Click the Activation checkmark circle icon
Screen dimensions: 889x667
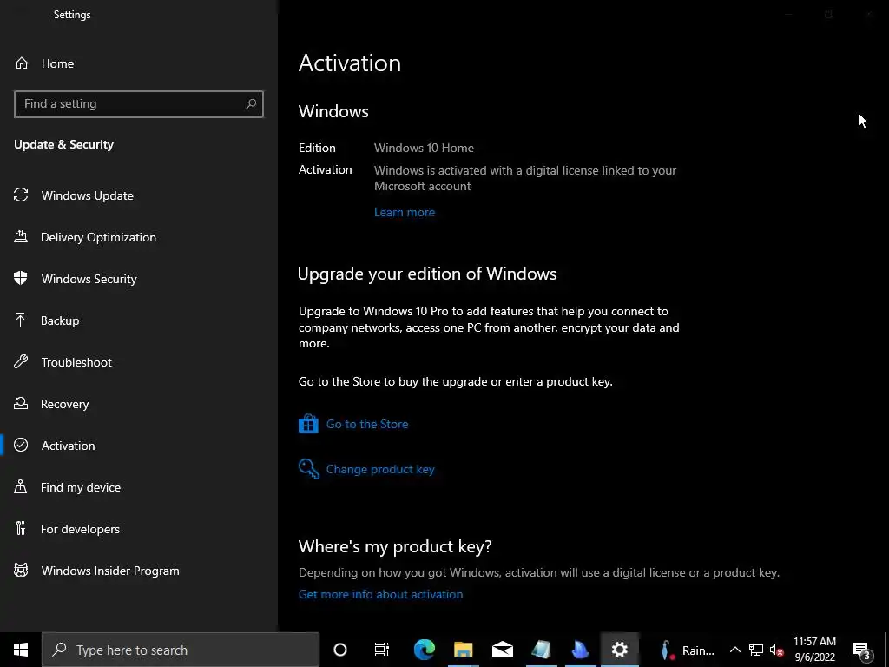click(21, 445)
